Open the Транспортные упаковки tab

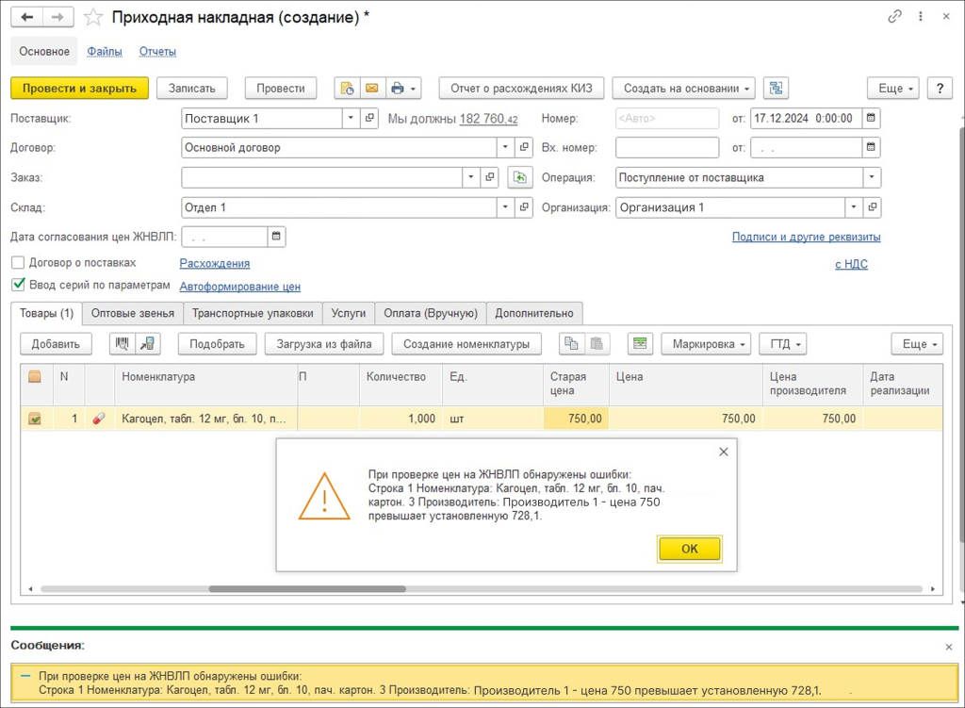pos(253,313)
